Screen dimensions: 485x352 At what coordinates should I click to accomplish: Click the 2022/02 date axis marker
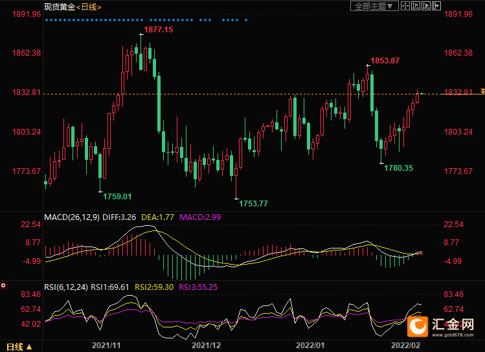pos(405,345)
